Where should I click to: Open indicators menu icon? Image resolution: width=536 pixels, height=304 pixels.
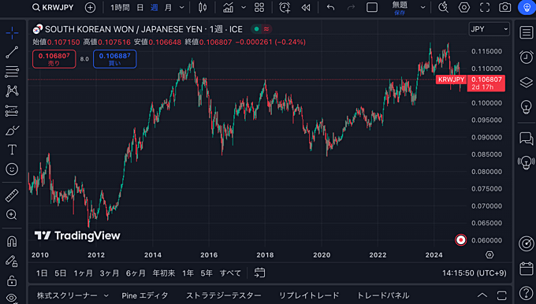pos(228,7)
